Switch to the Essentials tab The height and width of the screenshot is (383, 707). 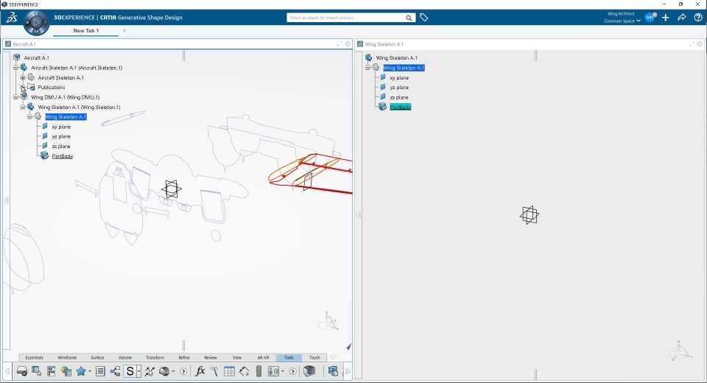pyautogui.click(x=35, y=357)
